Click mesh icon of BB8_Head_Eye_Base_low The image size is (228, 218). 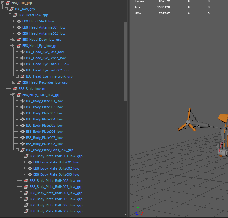coord(23,52)
